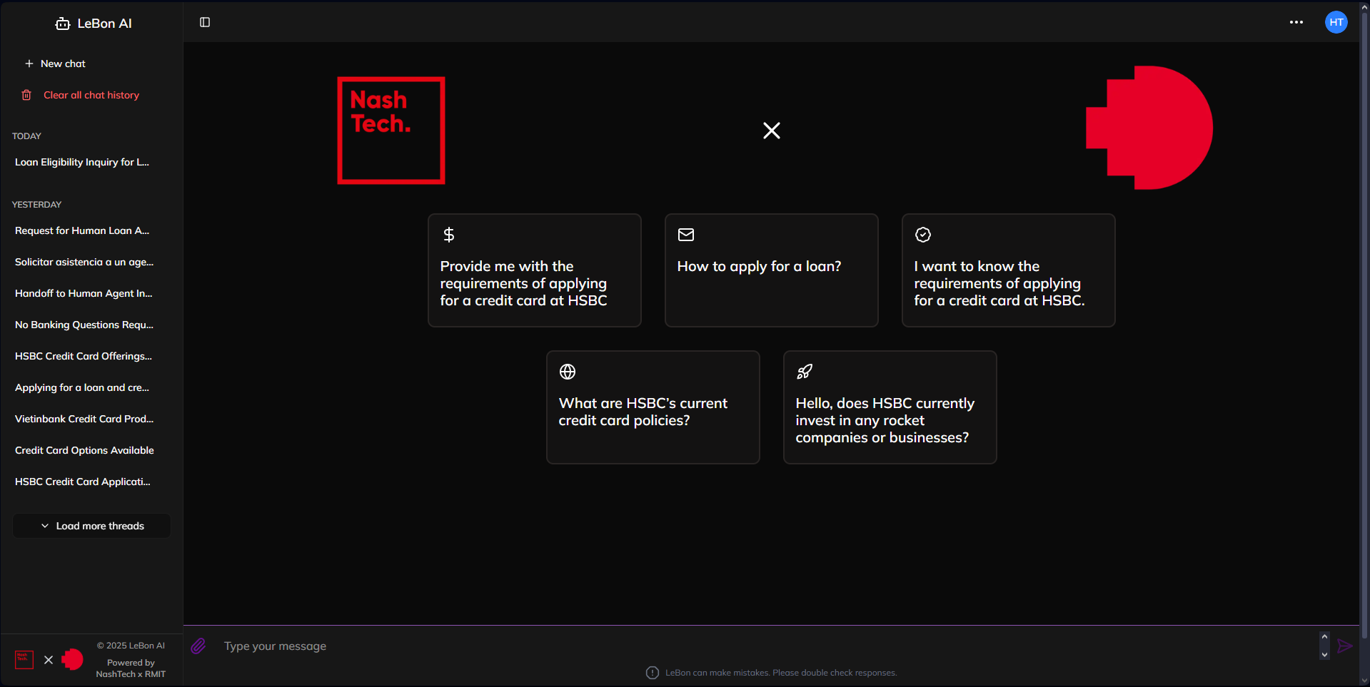The height and width of the screenshot is (687, 1370).
Task: Click the LeBon AI robot logo
Action: click(x=63, y=24)
